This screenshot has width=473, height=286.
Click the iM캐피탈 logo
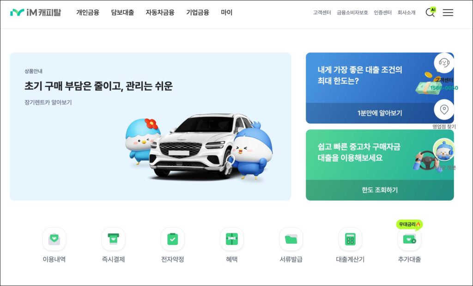[36, 12]
